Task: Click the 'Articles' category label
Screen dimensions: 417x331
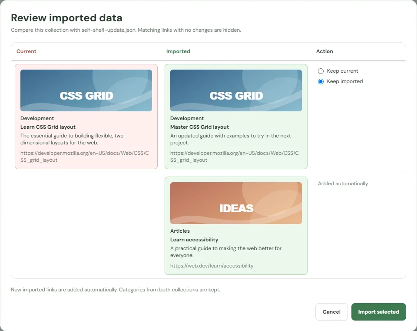Action: coord(180,231)
